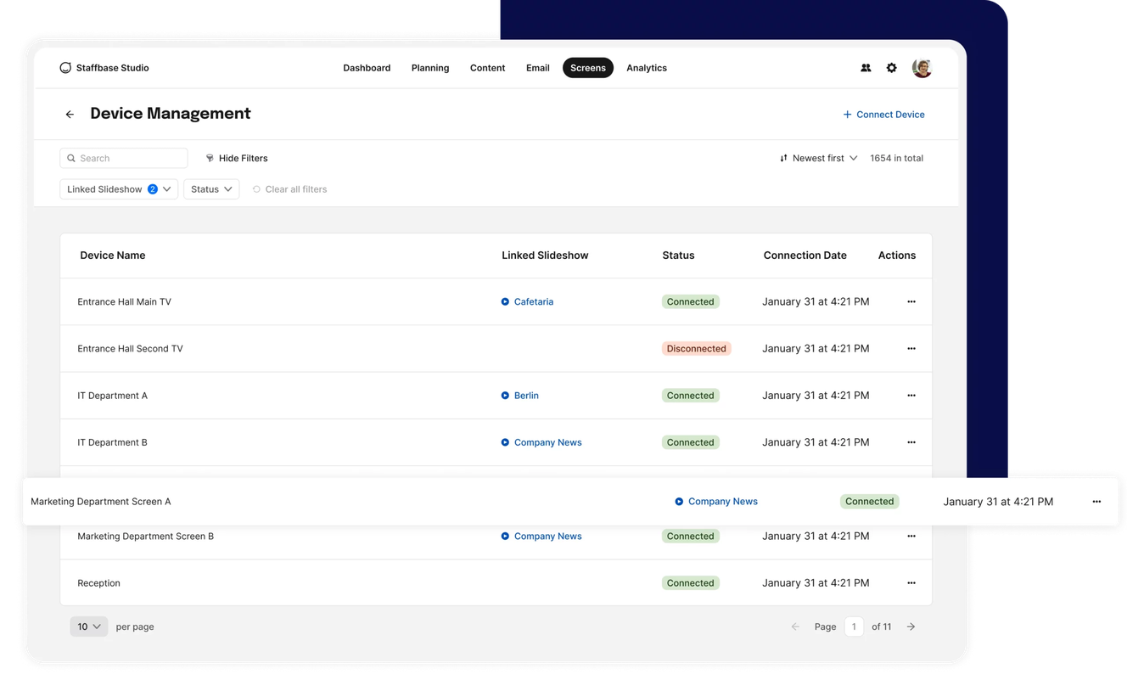Screen dimensions: 1127x680
Task: Open the settings gear icon
Action: 891,67
